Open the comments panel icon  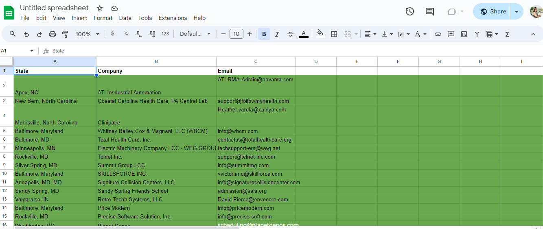coord(429,11)
